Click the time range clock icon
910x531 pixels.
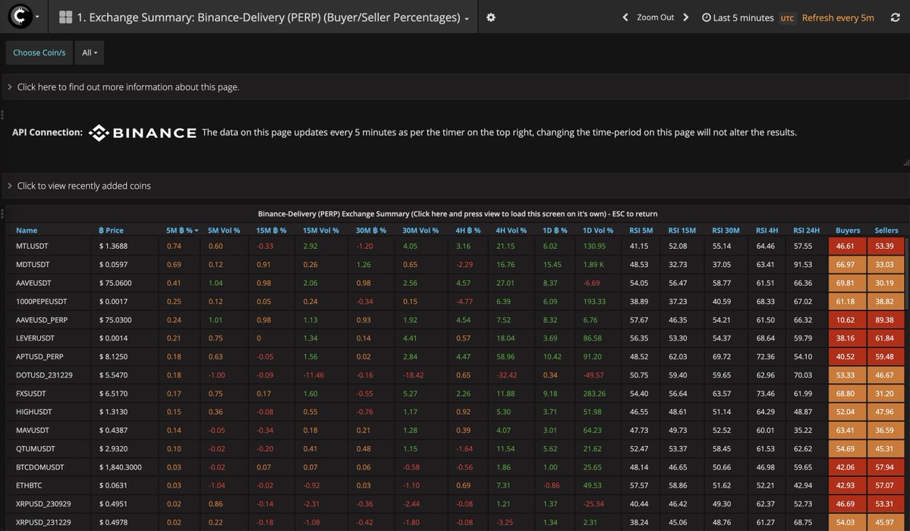tap(705, 17)
